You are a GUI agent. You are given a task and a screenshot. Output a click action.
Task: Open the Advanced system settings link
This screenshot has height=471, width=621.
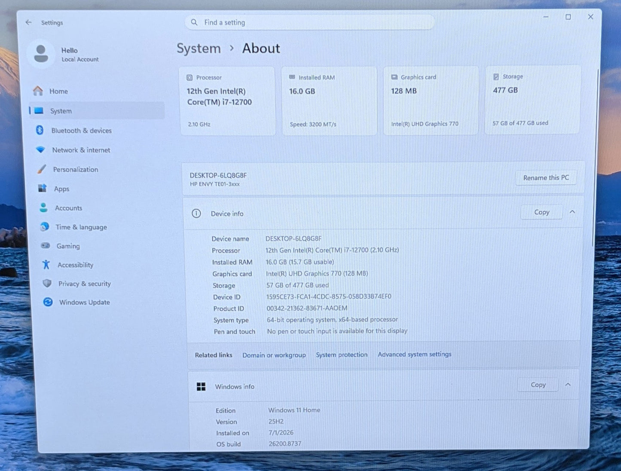click(414, 354)
